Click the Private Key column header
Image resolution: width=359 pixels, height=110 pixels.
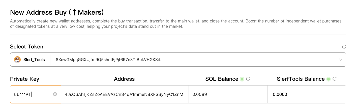pyautogui.click(x=25, y=79)
